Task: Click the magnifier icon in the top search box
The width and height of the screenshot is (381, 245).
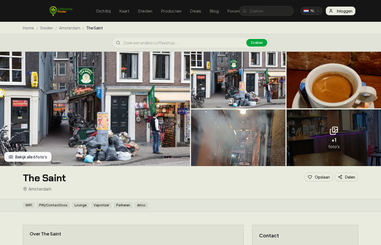Action: [244, 11]
